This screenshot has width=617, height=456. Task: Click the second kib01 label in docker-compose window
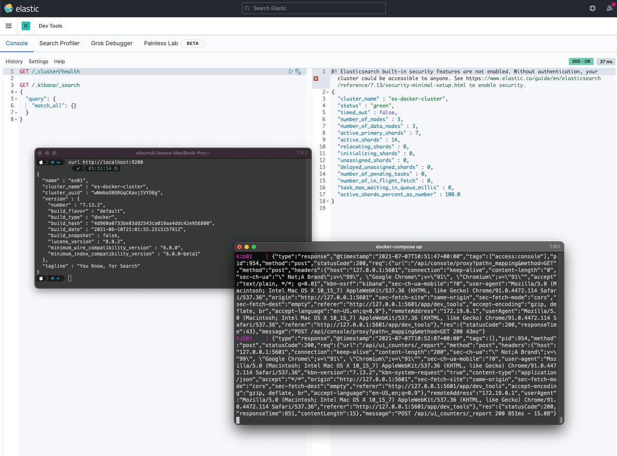pyautogui.click(x=244, y=339)
